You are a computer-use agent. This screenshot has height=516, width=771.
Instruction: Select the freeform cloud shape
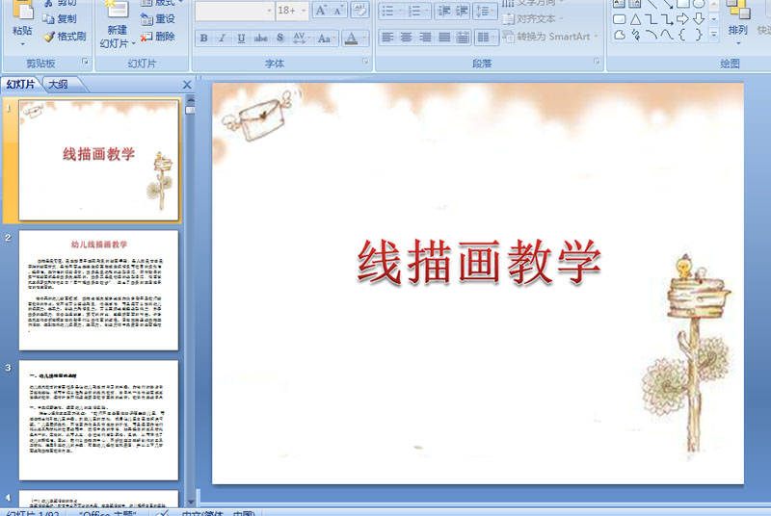coord(620,35)
